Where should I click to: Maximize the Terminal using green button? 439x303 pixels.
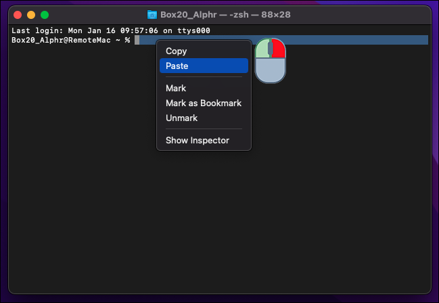point(45,14)
